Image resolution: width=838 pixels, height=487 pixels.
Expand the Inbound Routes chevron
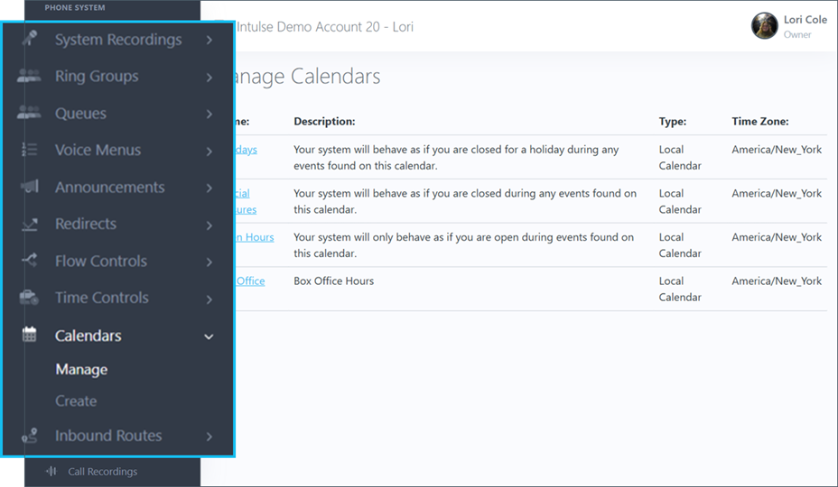pyautogui.click(x=209, y=436)
